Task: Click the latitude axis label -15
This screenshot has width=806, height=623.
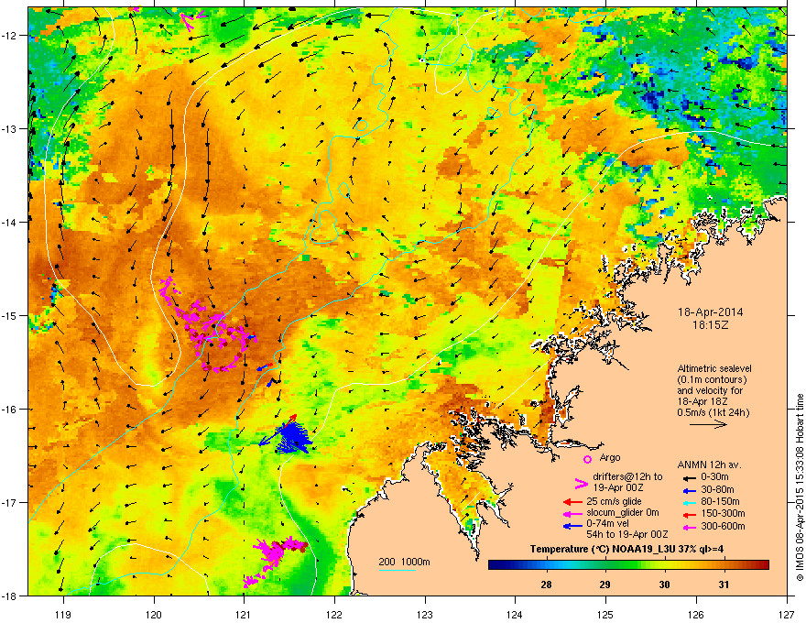Action: click(10, 315)
